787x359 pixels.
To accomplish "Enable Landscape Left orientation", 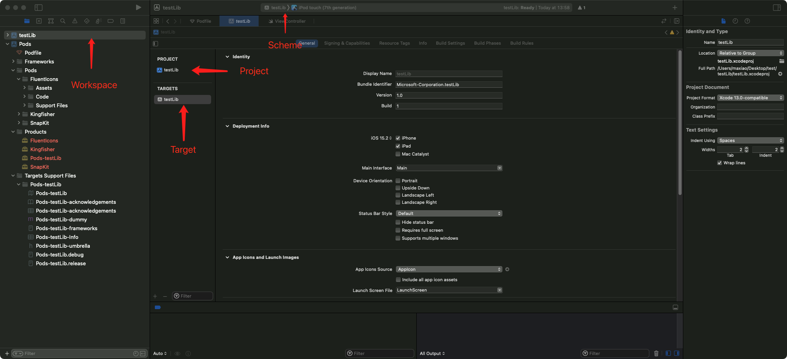I will (x=398, y=195).
